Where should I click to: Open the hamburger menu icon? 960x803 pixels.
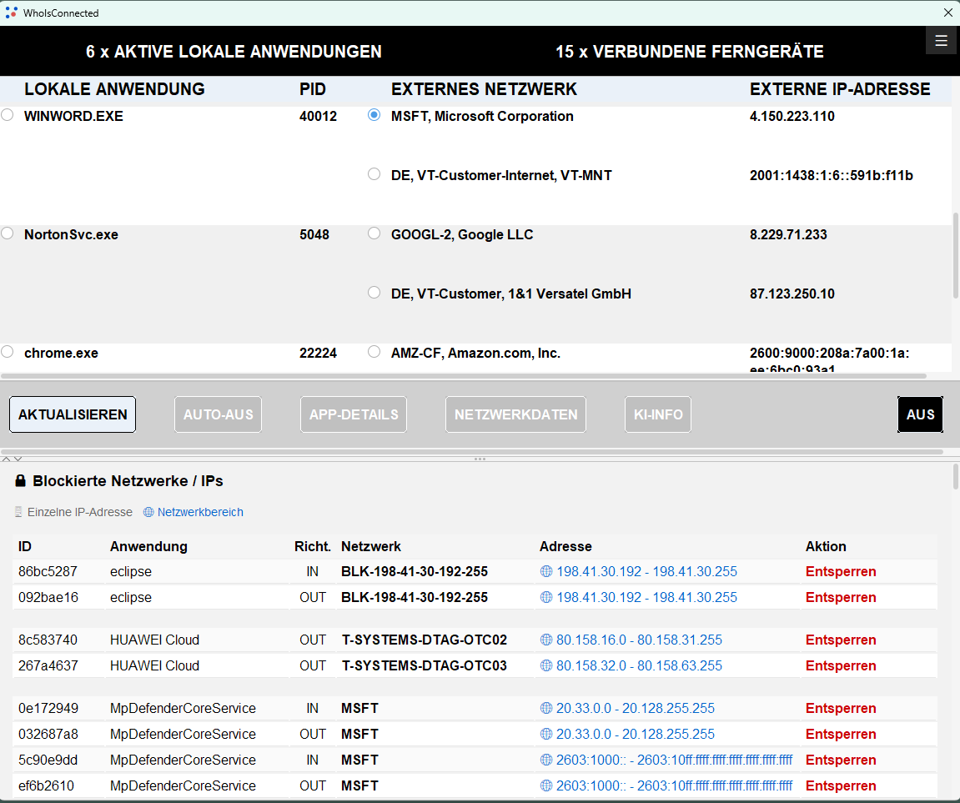coord(941,40)
